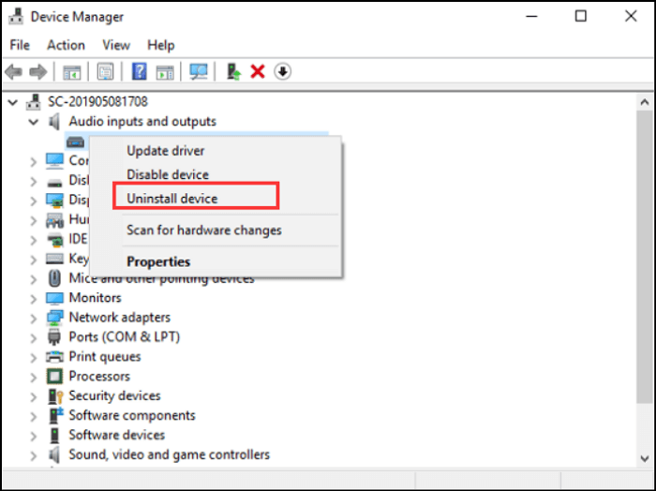656x491 pixels.
Task: Open the Action menu
Action: (66, 45)
